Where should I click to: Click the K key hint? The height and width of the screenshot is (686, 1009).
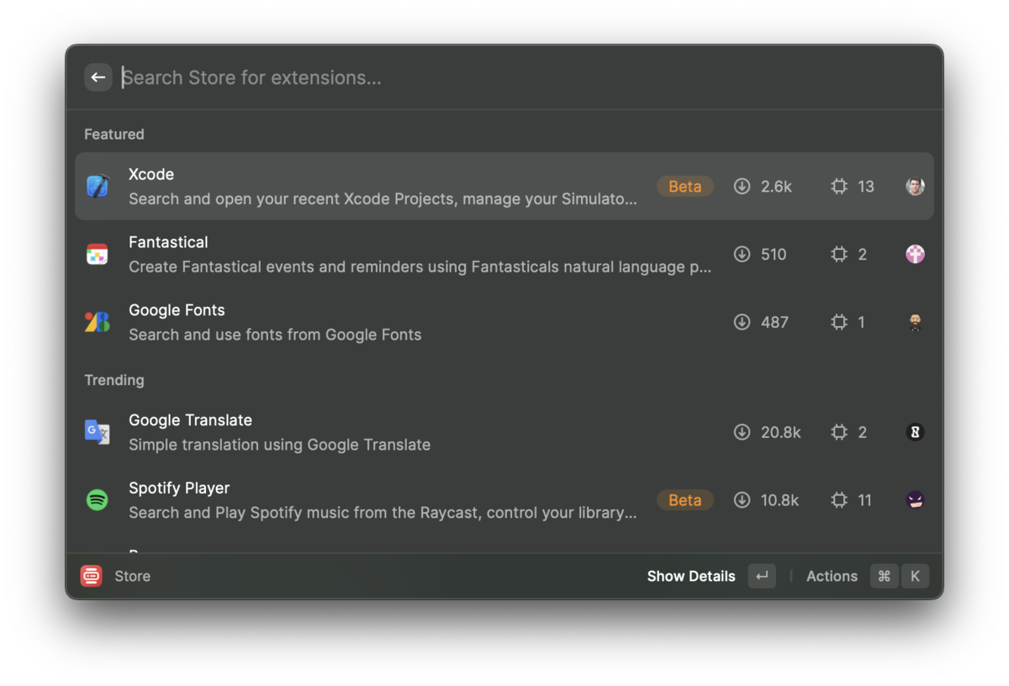[x=915, y=576]
